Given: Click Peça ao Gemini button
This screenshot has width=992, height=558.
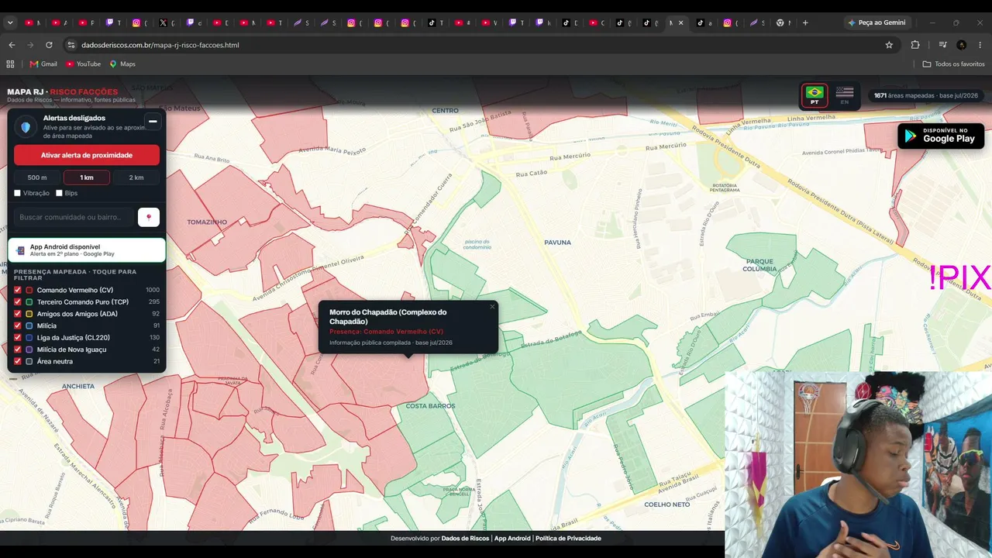Looking at the screenshot, I should (x=877, y=22).
